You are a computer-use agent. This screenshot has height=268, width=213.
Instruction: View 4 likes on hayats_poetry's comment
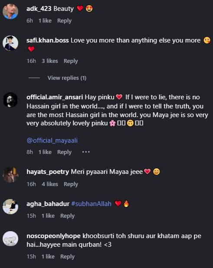coord(50,184)
